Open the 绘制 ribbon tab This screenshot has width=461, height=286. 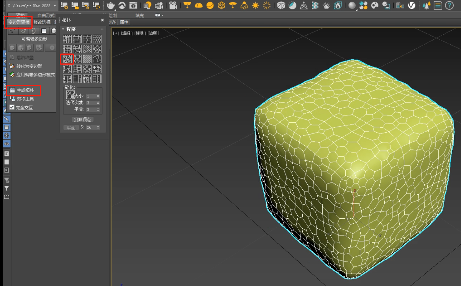click(x=113, y=15)
